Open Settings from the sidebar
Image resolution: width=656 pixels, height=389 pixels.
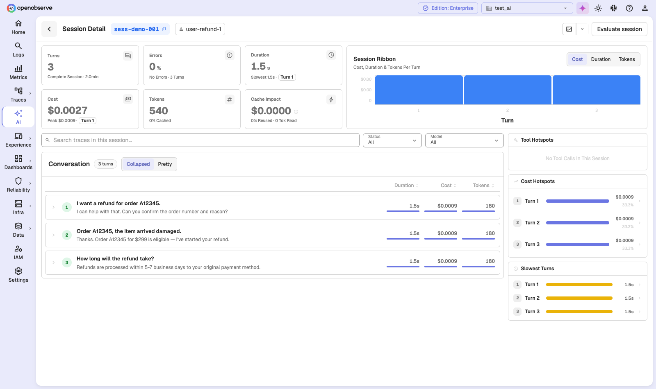pos(18,275)
